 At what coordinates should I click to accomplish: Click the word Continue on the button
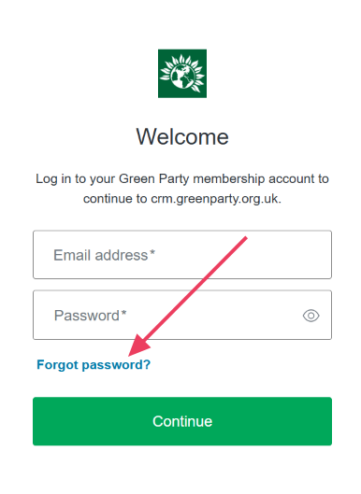pyautogui.click(x=182, y=421)
